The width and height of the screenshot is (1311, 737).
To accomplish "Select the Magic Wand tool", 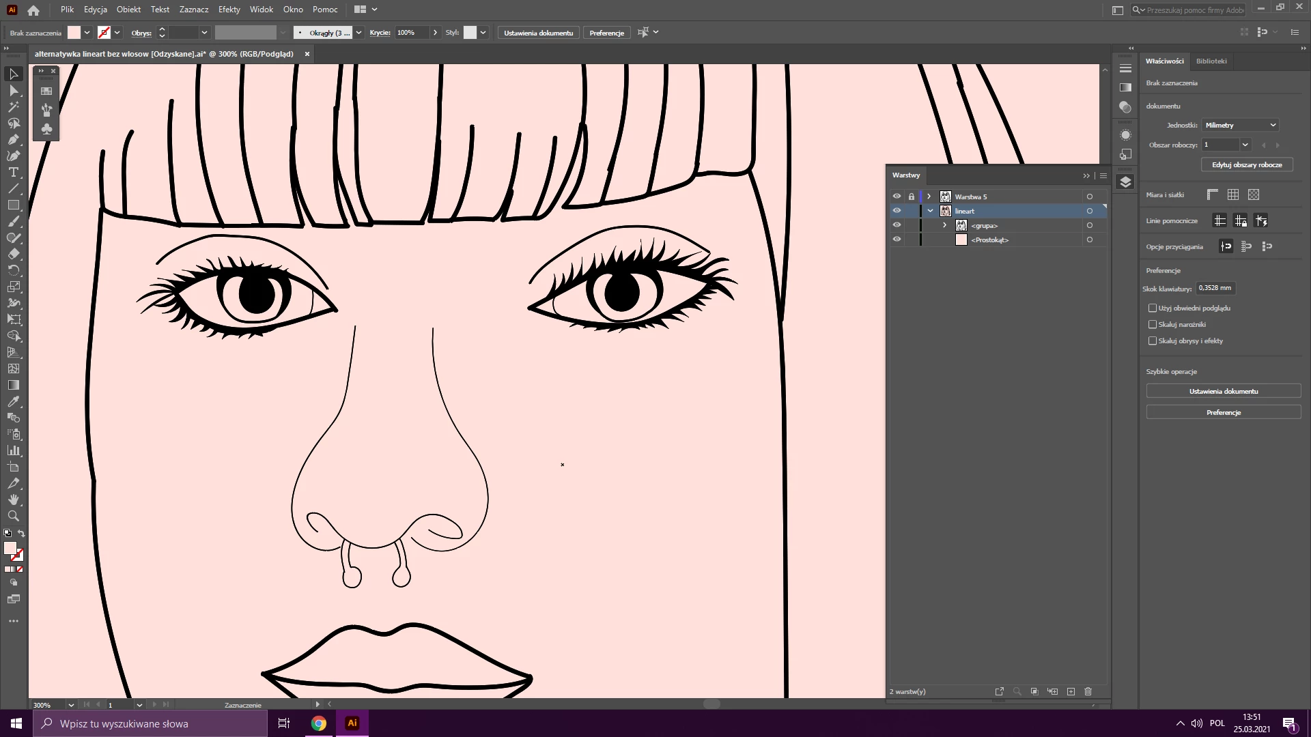I will coord(13,107).
